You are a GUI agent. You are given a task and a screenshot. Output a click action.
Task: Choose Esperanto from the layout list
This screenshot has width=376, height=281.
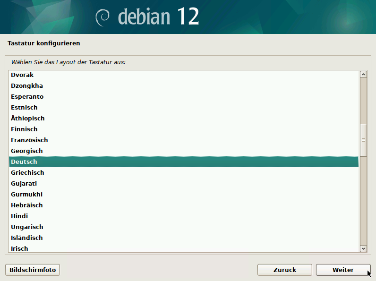click(184, 97)
